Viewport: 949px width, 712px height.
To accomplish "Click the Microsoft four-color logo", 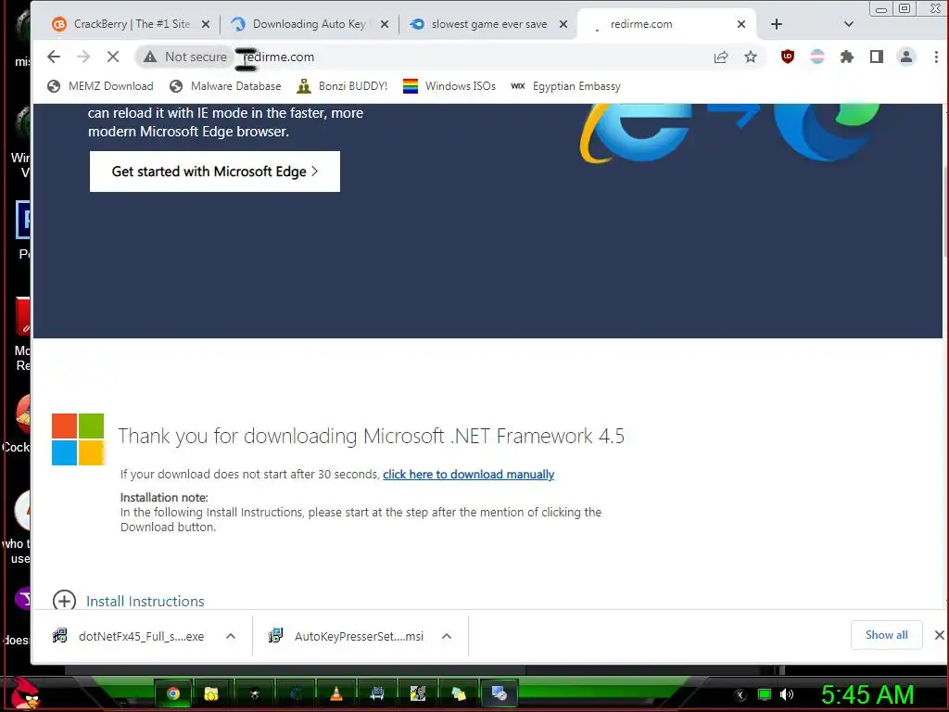I will coord(78,439).
